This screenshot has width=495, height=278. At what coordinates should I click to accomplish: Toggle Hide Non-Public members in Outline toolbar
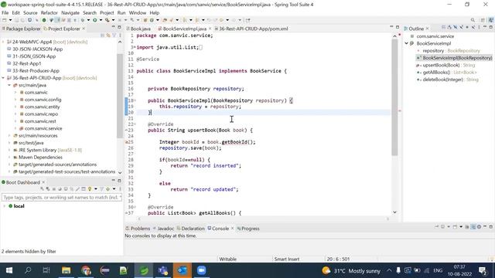click(x=467, y=28)
